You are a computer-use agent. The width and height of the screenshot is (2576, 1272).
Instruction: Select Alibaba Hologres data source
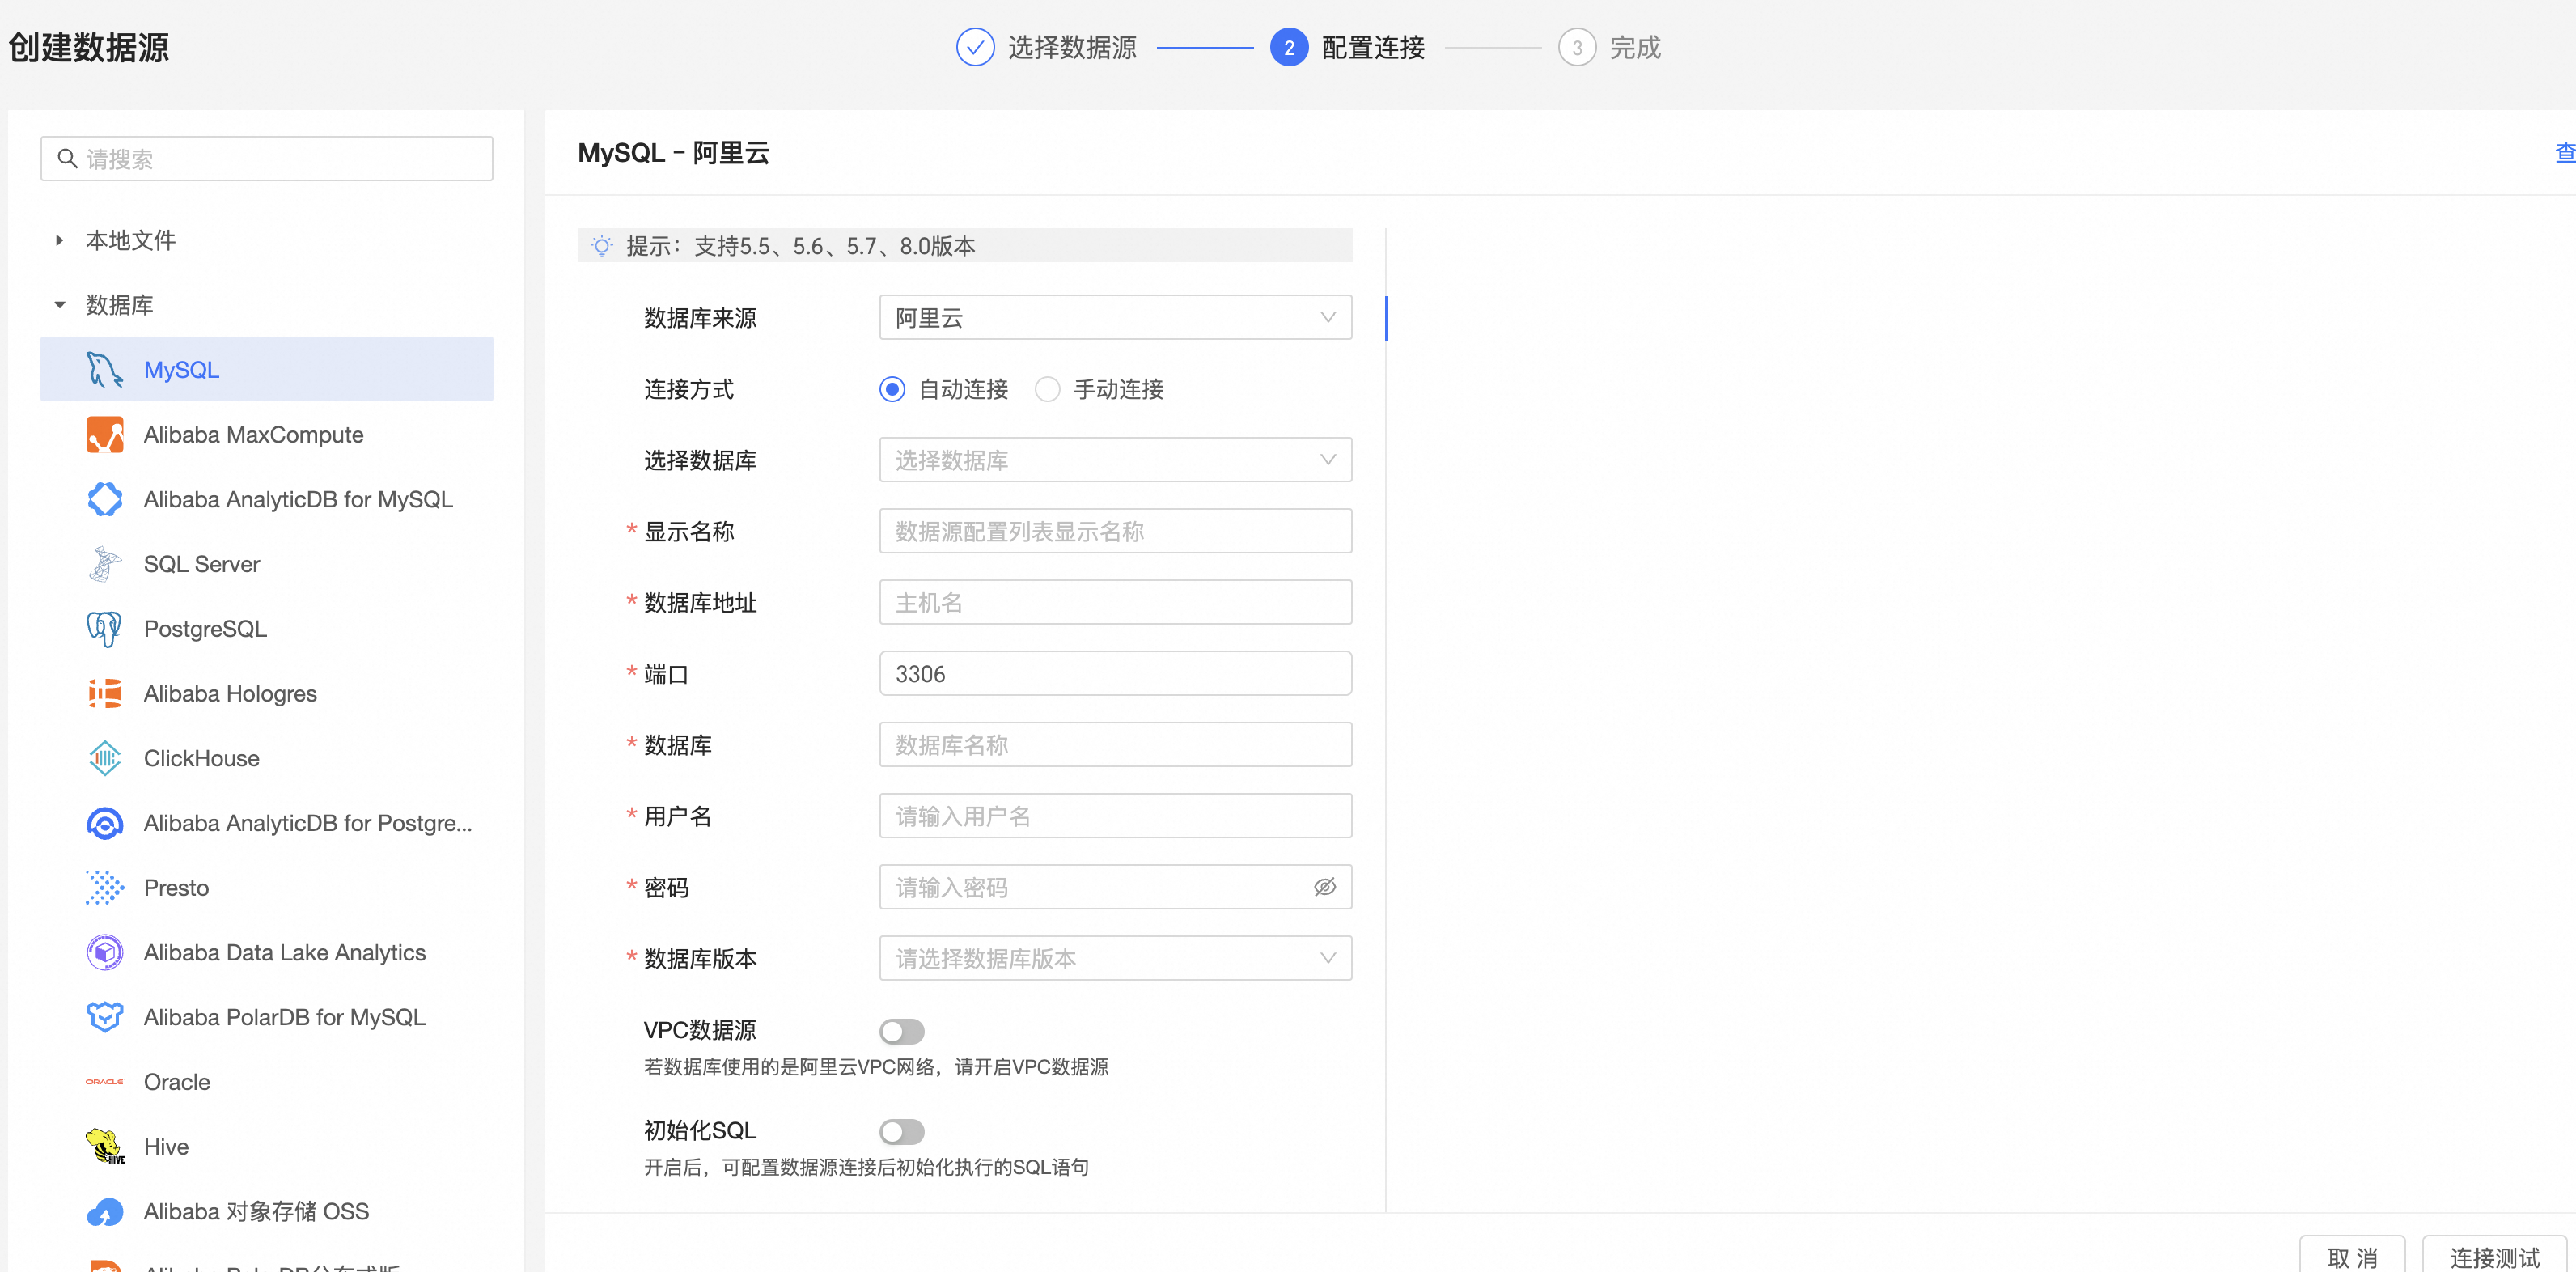[266, 693]
